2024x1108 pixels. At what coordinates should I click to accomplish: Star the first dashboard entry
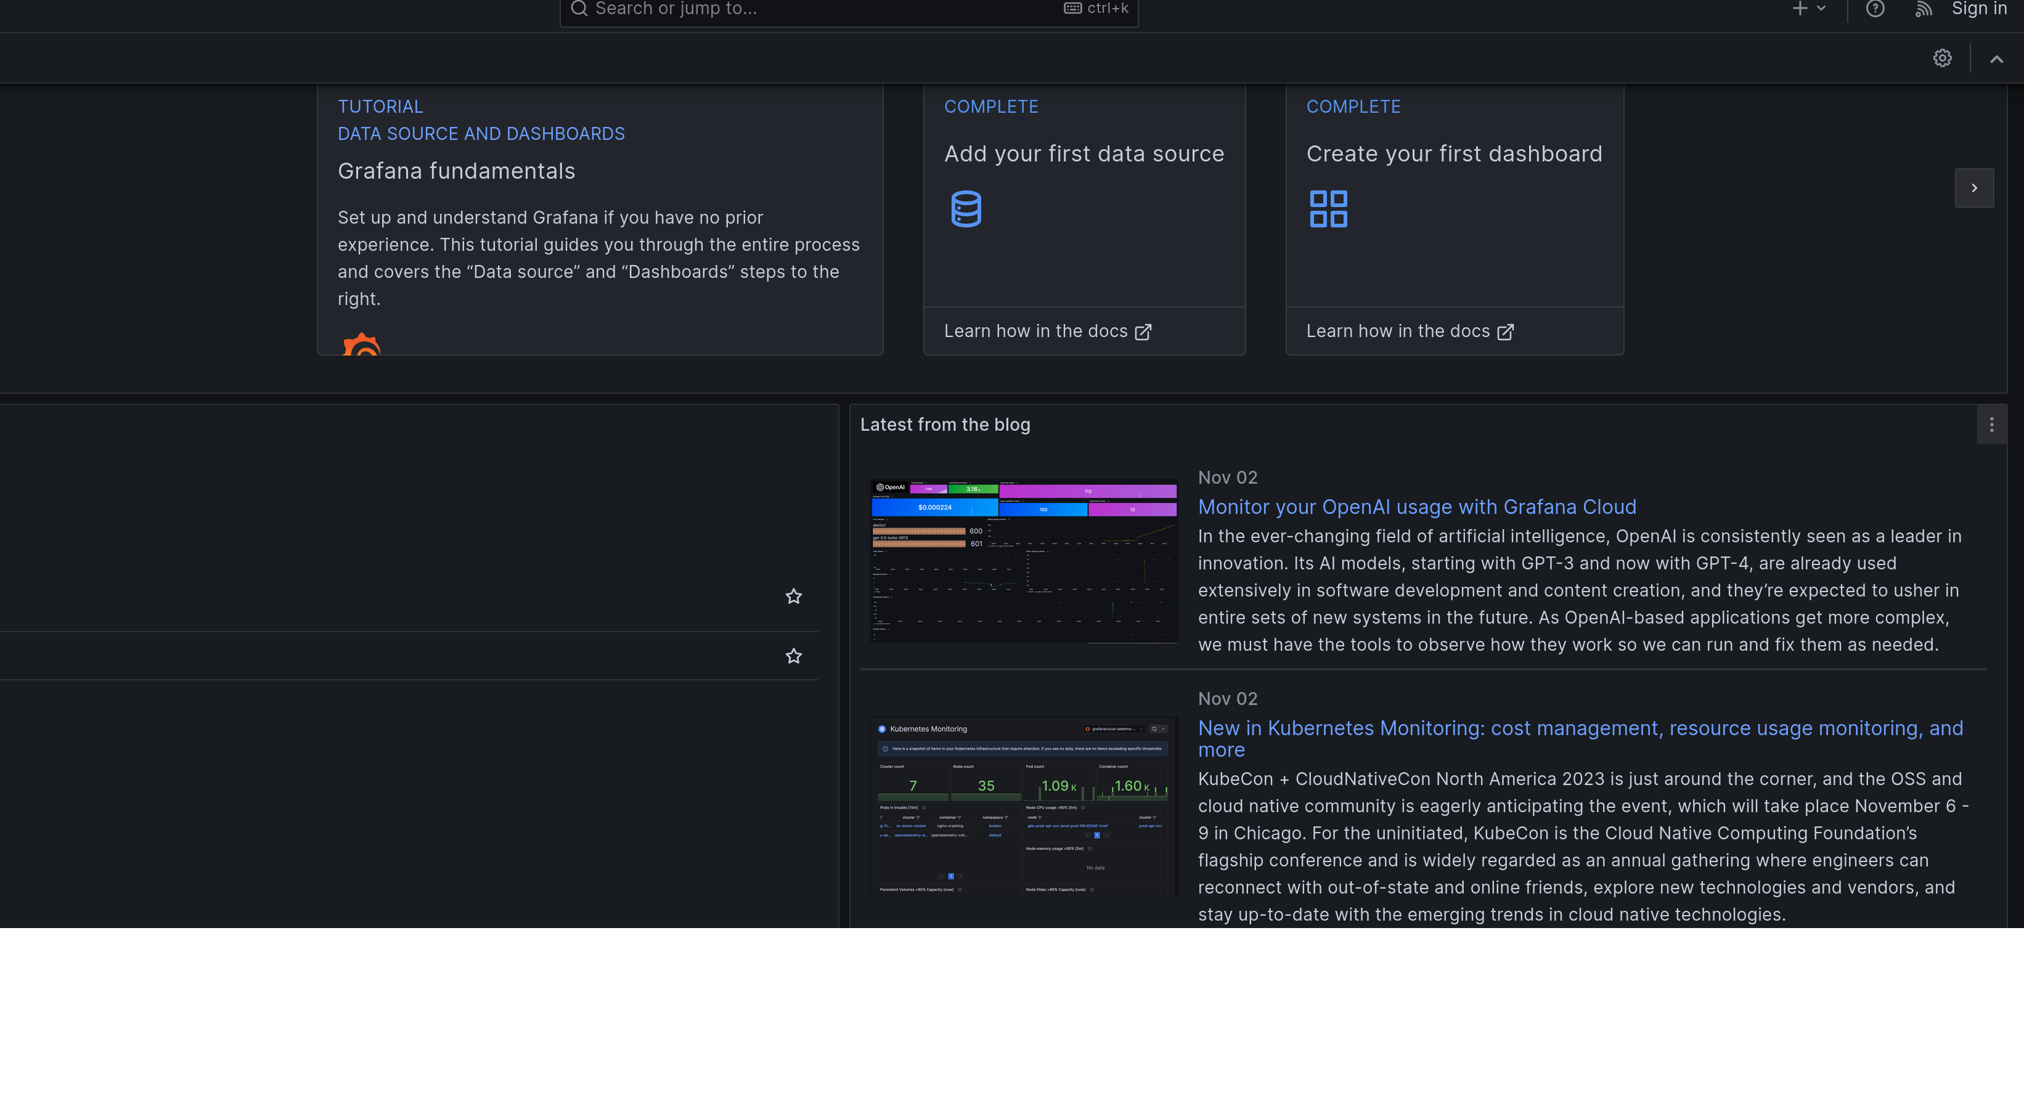(794, 596)
